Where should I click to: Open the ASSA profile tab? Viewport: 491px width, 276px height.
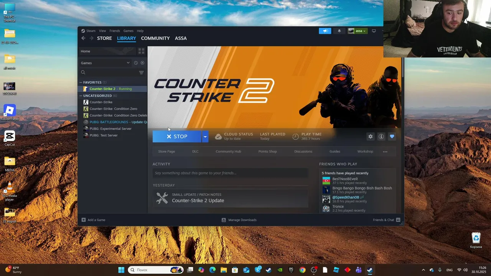(181, 38)
